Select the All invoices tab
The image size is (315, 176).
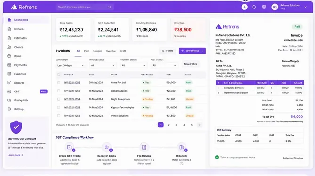78,51
